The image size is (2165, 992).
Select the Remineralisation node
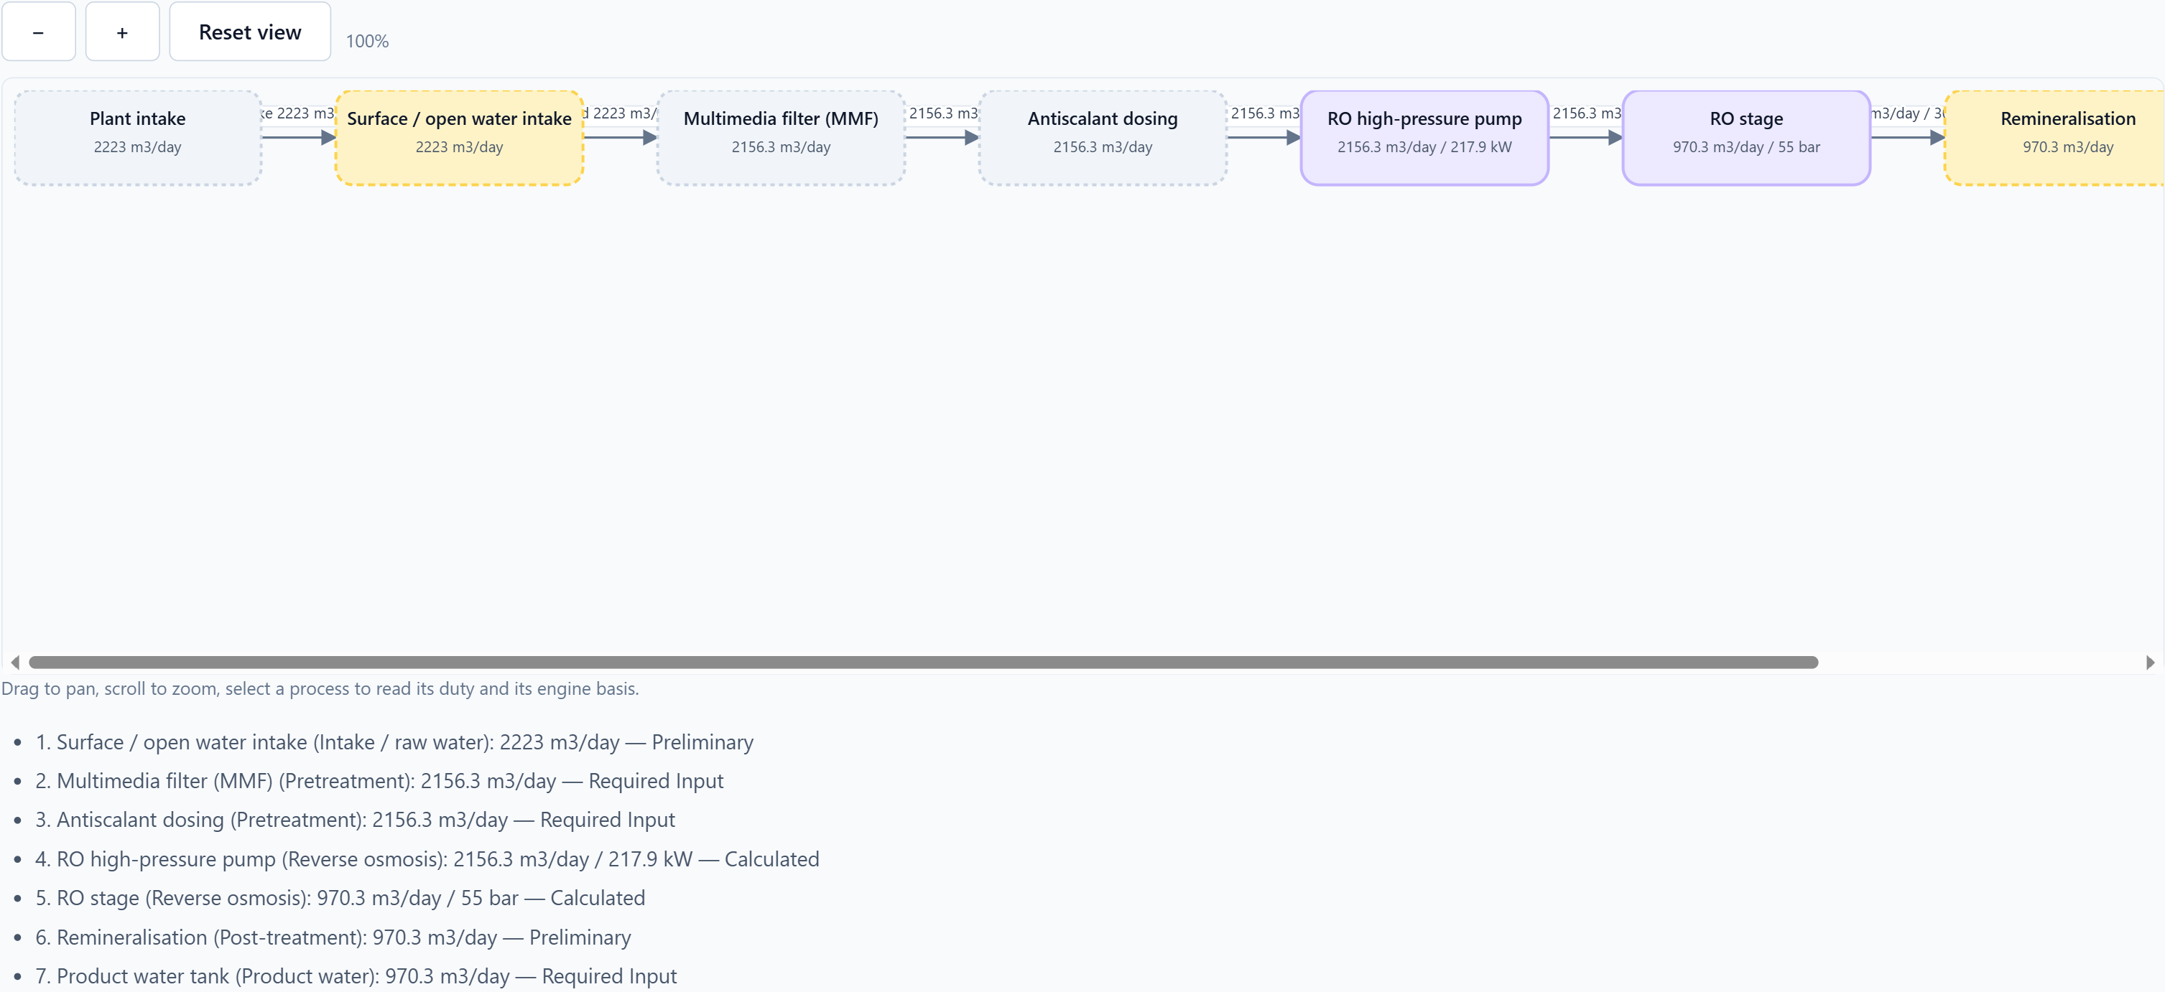(2055, 138)
